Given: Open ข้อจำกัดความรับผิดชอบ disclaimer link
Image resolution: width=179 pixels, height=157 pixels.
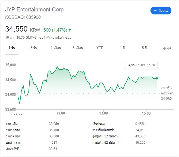Looking at the screenshot, I should pyautogui.click(x=55, y=38).
